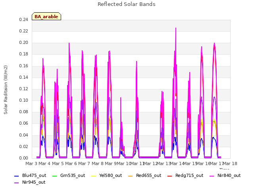Click the Mar 14 x-axis date label
Screen dimensions: 254x190
click(177, 163)
